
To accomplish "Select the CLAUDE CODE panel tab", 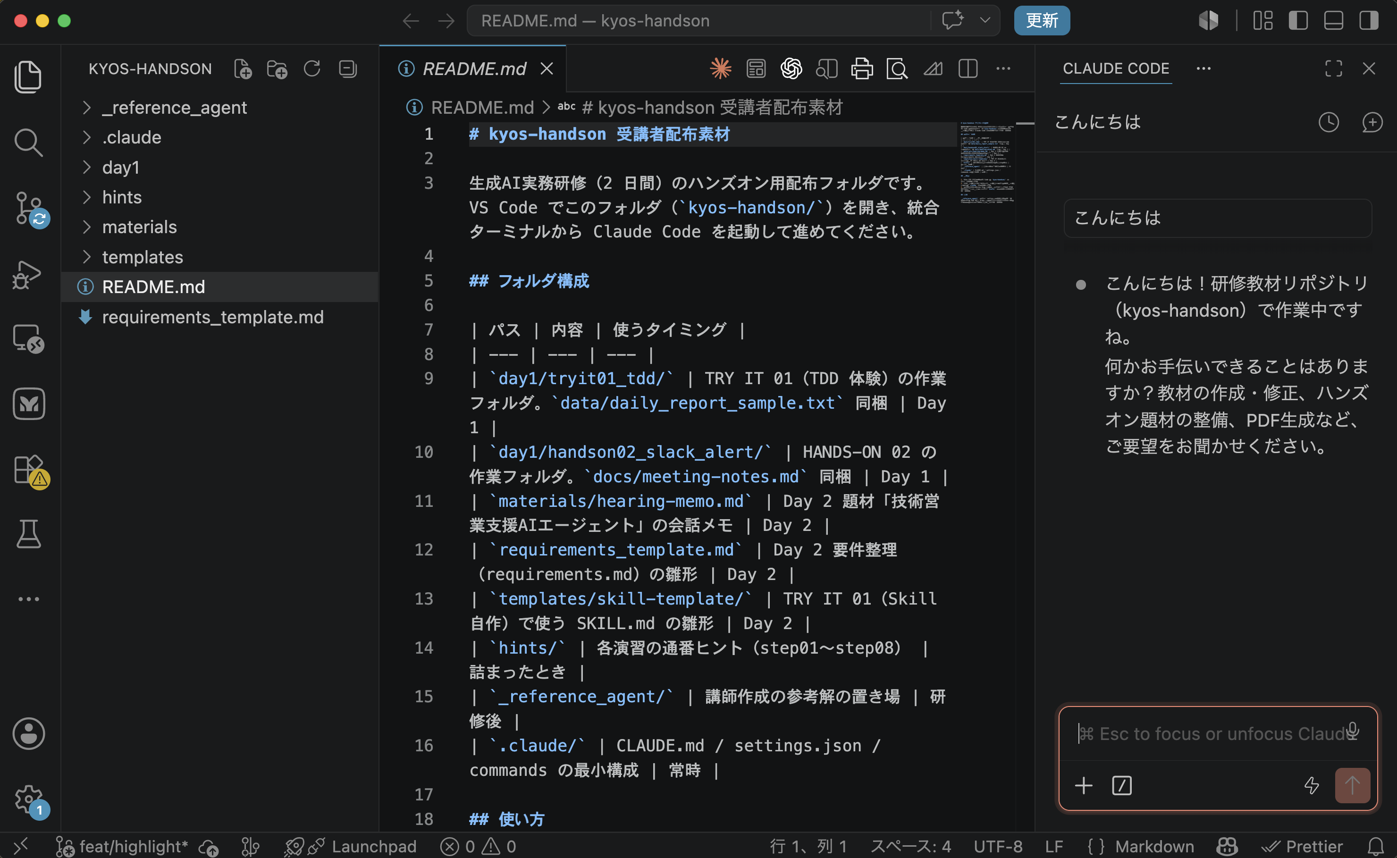I will pos(1116,68).
